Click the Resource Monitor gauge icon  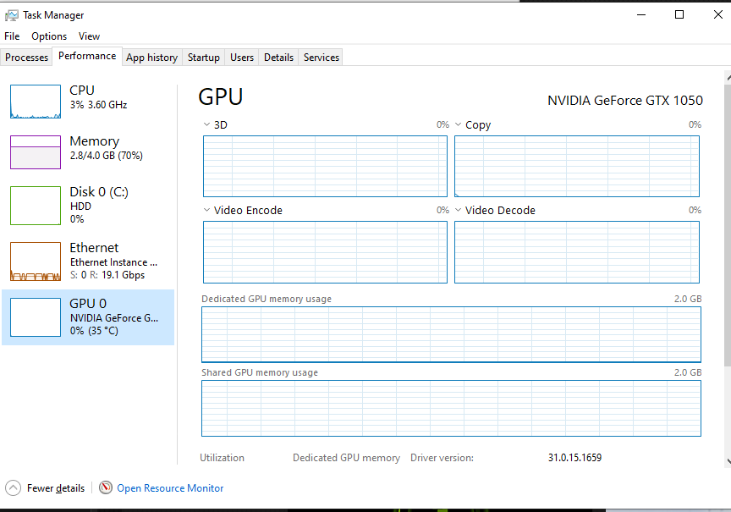(106, 487)
